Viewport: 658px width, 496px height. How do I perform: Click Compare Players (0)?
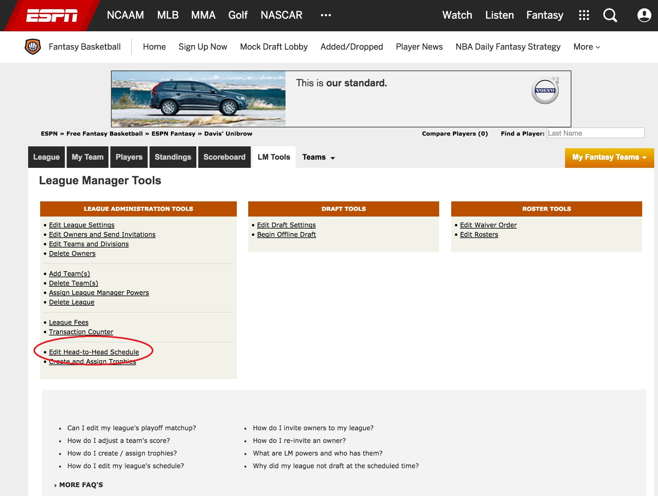(455, 133)
